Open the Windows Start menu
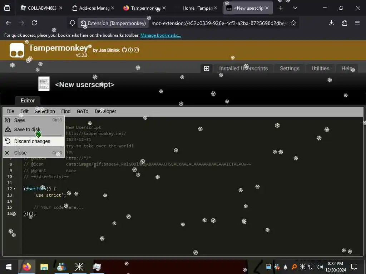 point(9,267)
